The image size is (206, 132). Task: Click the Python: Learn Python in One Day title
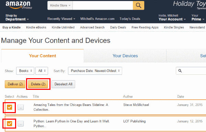point(71,124)
